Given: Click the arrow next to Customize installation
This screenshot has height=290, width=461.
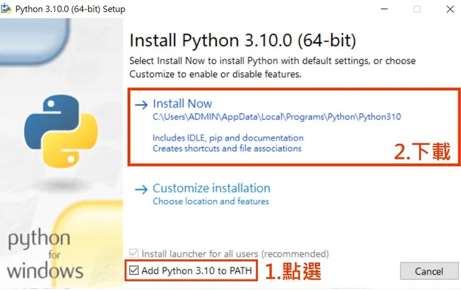Looking at the screenshot, I should [141, 189].
